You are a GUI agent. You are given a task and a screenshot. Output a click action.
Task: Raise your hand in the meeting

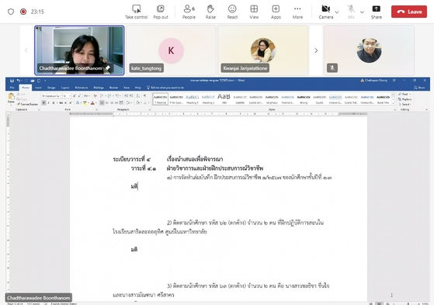click(210, 12)
